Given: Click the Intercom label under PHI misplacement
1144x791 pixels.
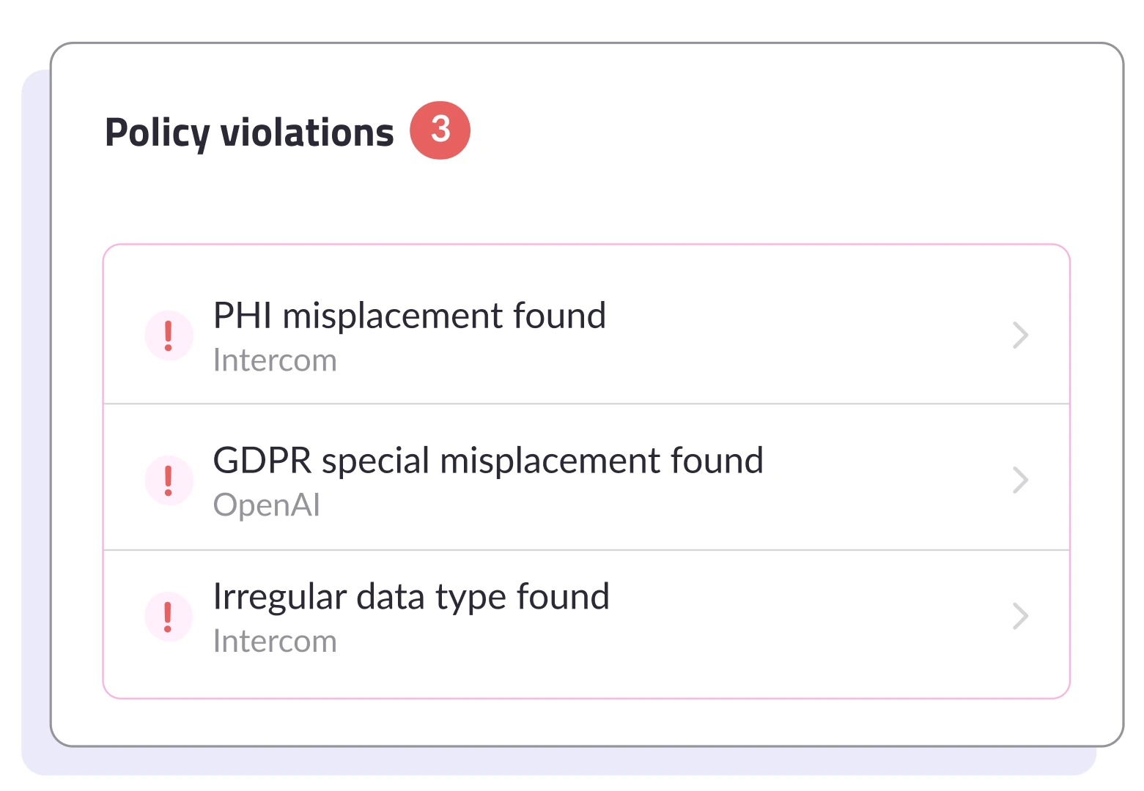Looking at the screenshot, I should click(x=275, y=361).
